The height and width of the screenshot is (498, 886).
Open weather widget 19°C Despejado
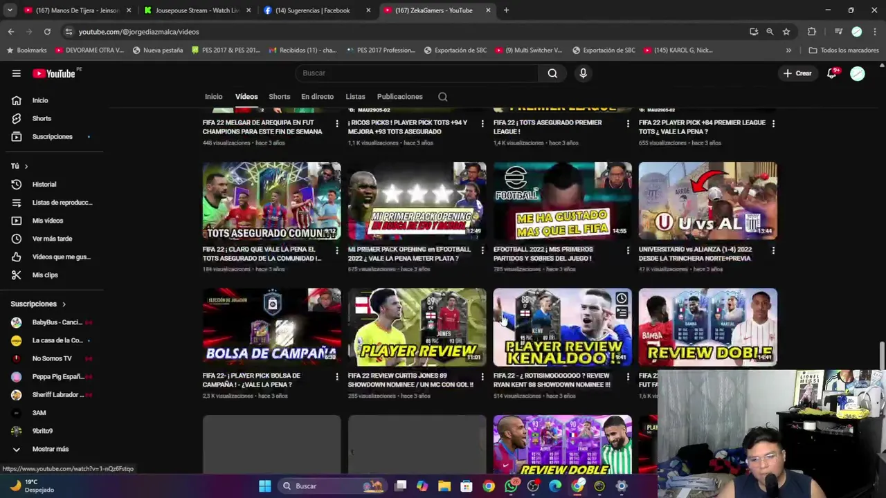31,486
